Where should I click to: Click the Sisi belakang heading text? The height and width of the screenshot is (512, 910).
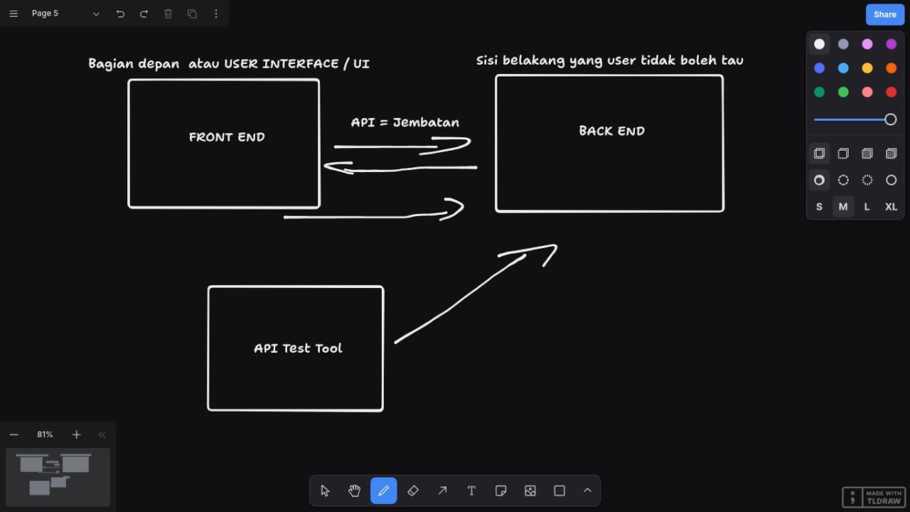[x=610, y=60]
